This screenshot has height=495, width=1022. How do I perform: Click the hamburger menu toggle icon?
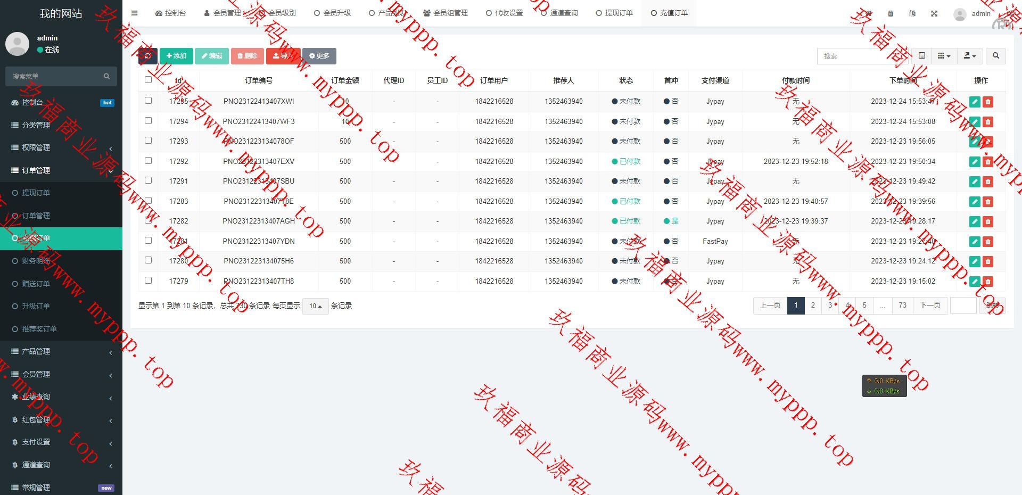click(x=134, y=13)
